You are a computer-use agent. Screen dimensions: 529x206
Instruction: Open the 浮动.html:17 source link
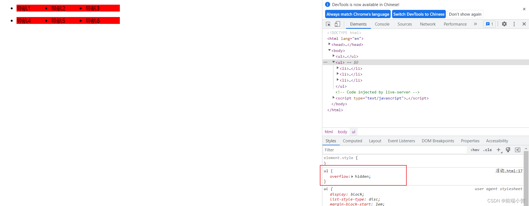tap(509, 171)
